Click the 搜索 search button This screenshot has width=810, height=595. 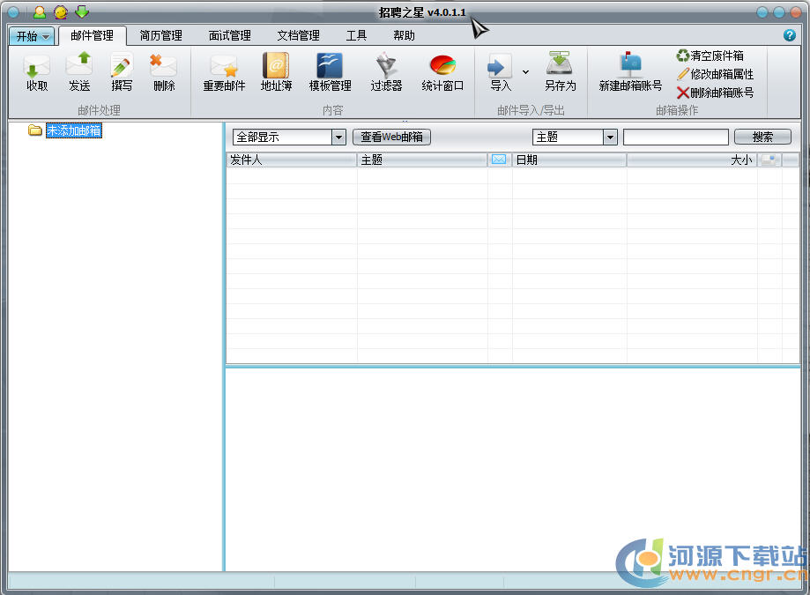(x=762, y=138)
